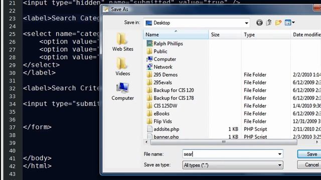Select the banner.php file icon
321x180 pixels.
click(x=149, y=136)
